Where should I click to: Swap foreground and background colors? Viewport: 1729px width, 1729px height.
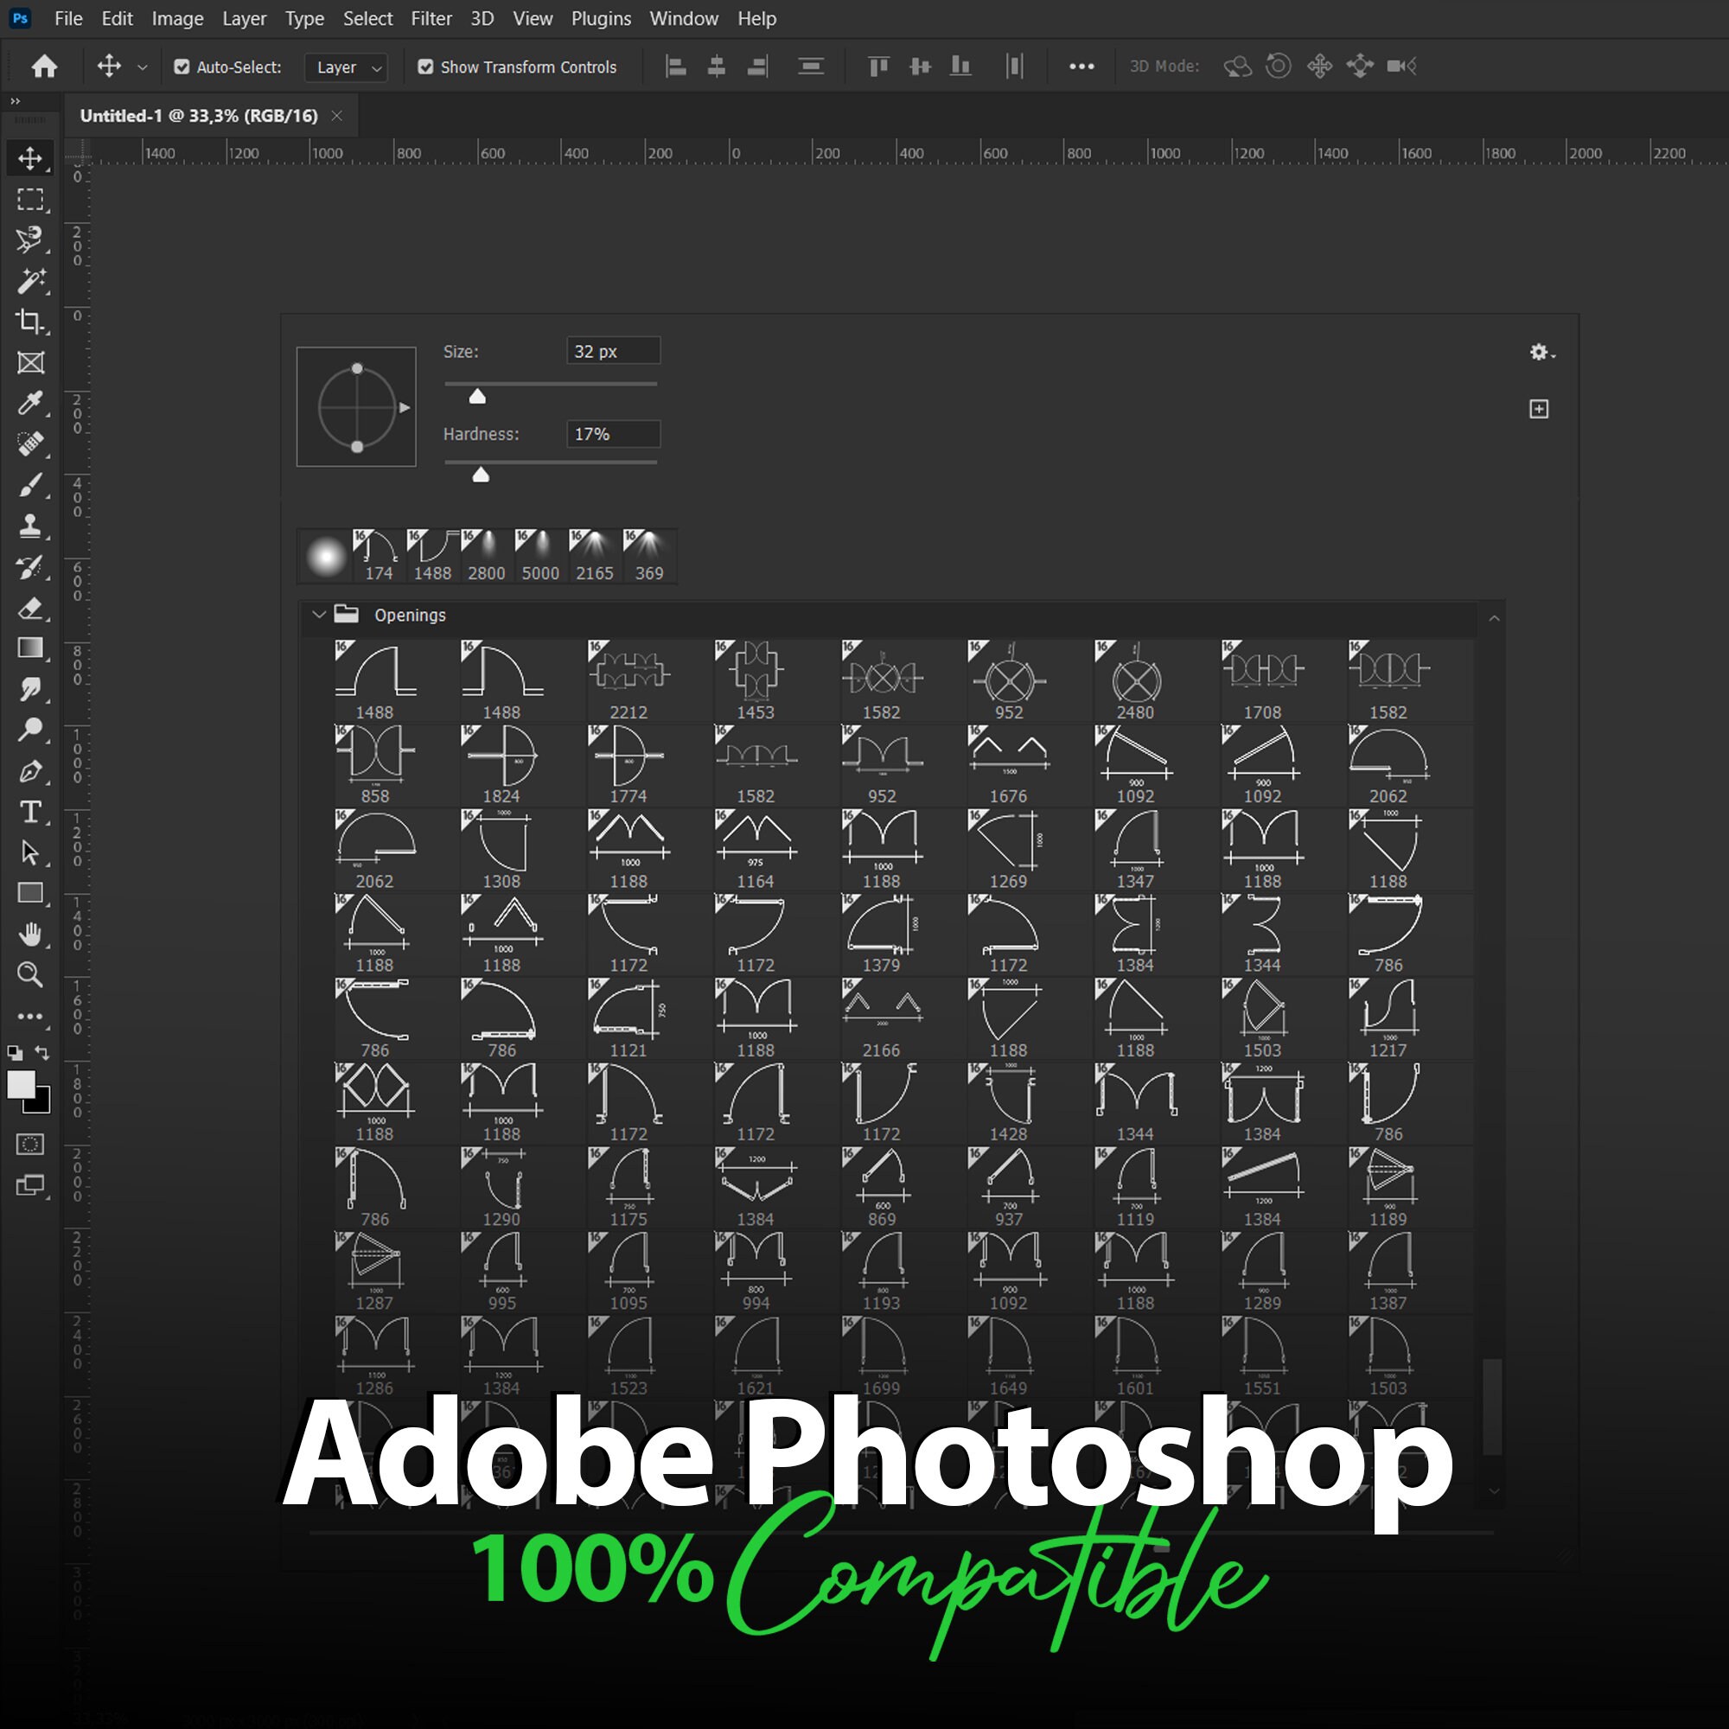[42, 1052]
